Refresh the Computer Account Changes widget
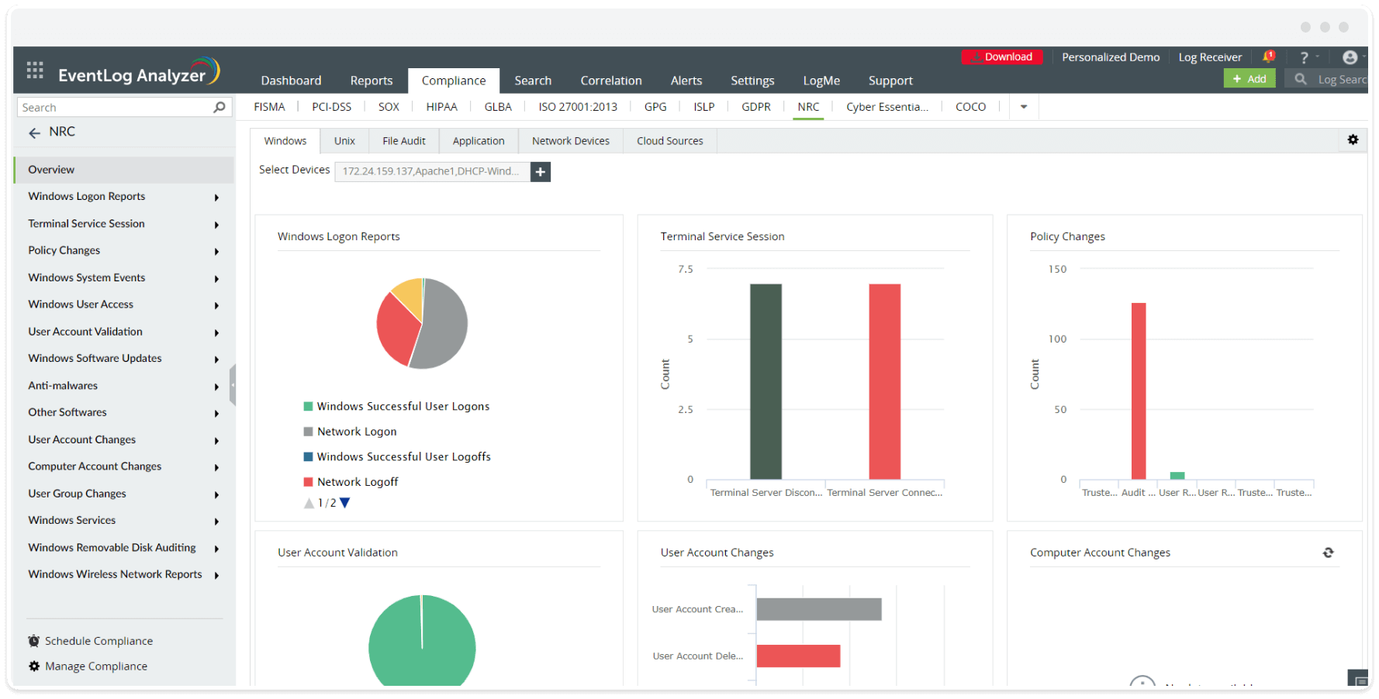The width and height of the screenshot is (1379, 699). coord(1328,553)
